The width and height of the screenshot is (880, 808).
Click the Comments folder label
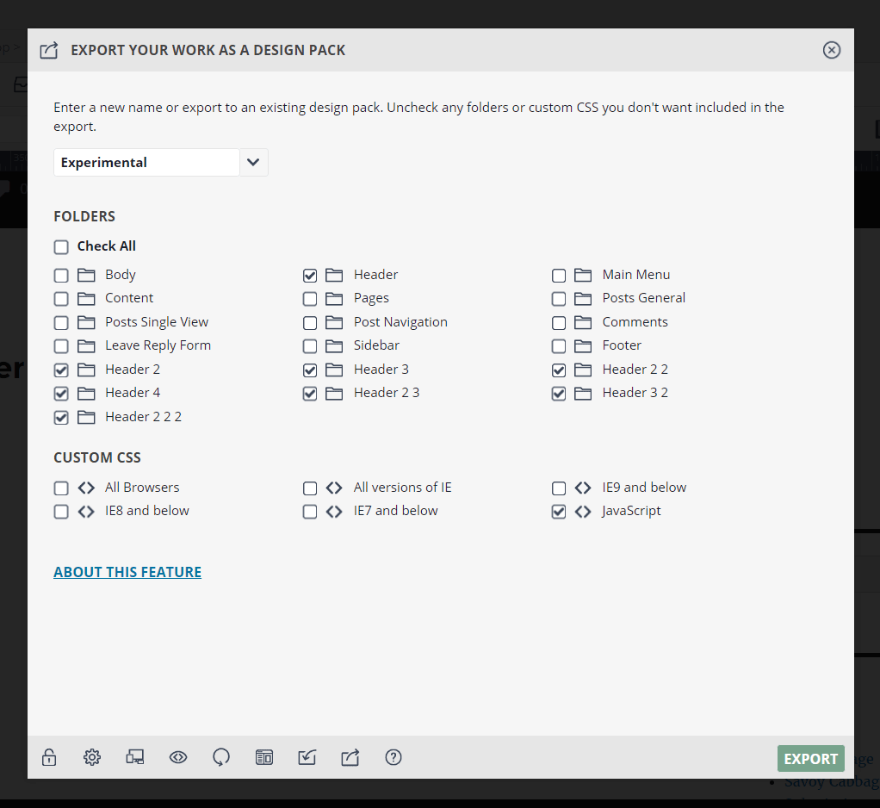click(635, 322)
